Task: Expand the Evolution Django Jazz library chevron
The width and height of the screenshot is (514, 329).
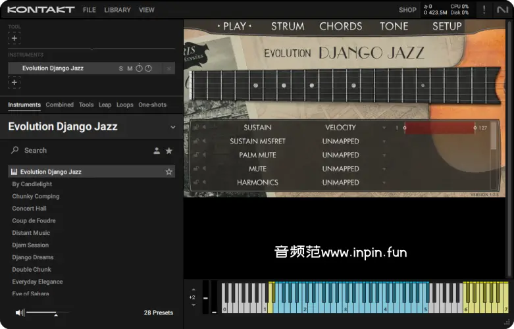Action: tap(173, 127)
